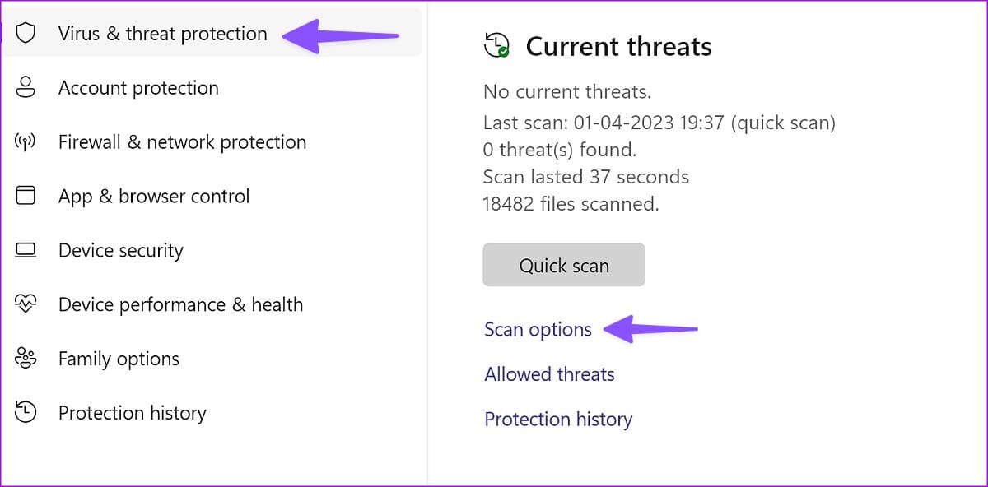Open Virus & threat protection section
The image size is (988, 487).
(211, 34)
